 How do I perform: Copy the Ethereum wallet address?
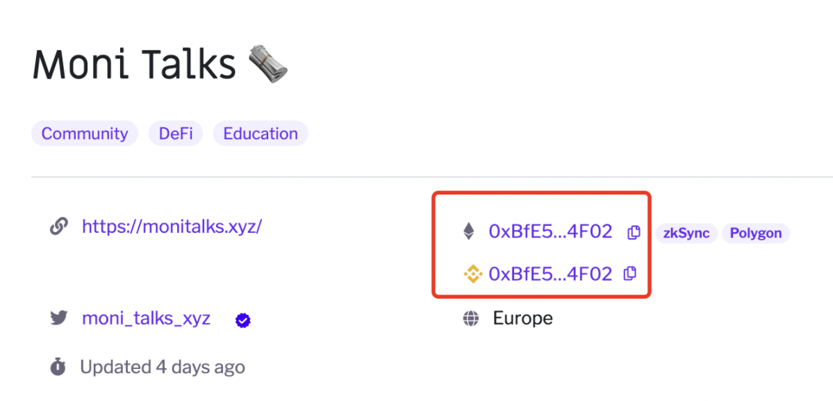point(634,233)
